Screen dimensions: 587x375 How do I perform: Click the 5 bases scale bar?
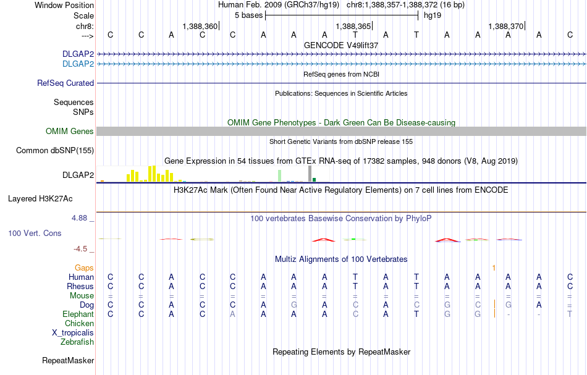pyautogui.click(x=342, y=15)
